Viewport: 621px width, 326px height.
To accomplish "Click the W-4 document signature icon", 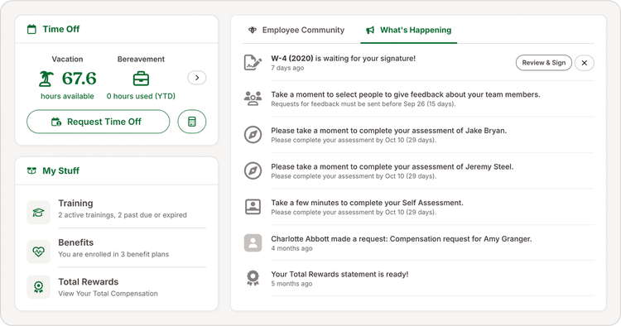I will coord(253,63).
